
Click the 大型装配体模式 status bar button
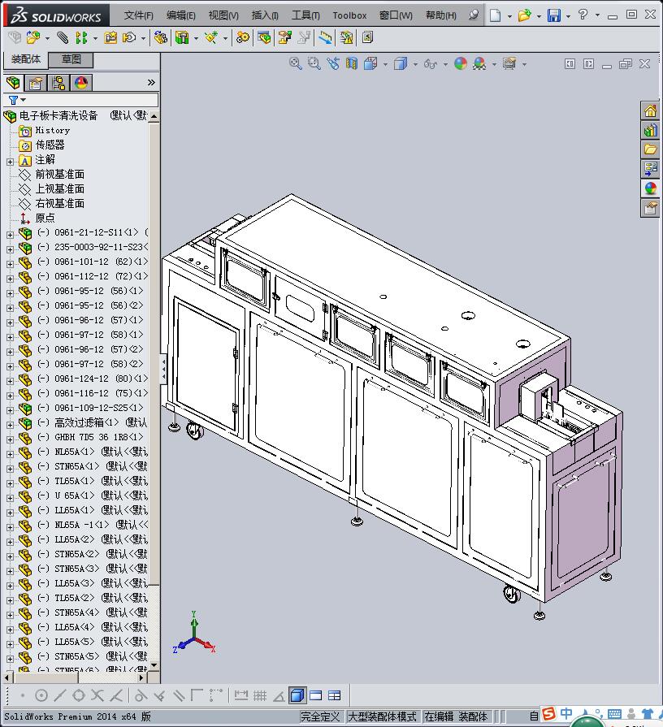point(382,716)
